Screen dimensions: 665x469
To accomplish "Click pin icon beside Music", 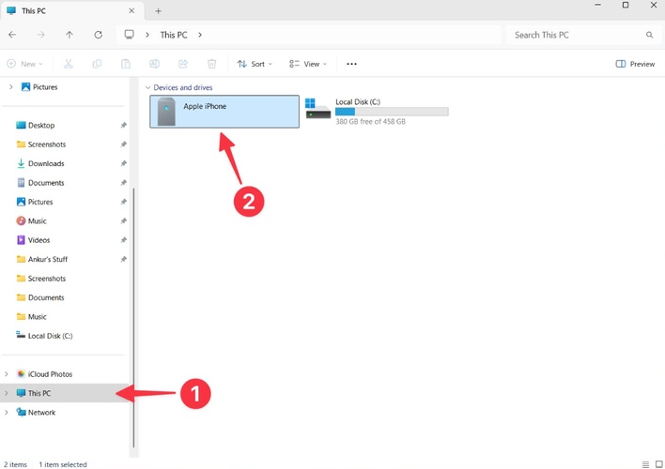I will click(123, 221).
